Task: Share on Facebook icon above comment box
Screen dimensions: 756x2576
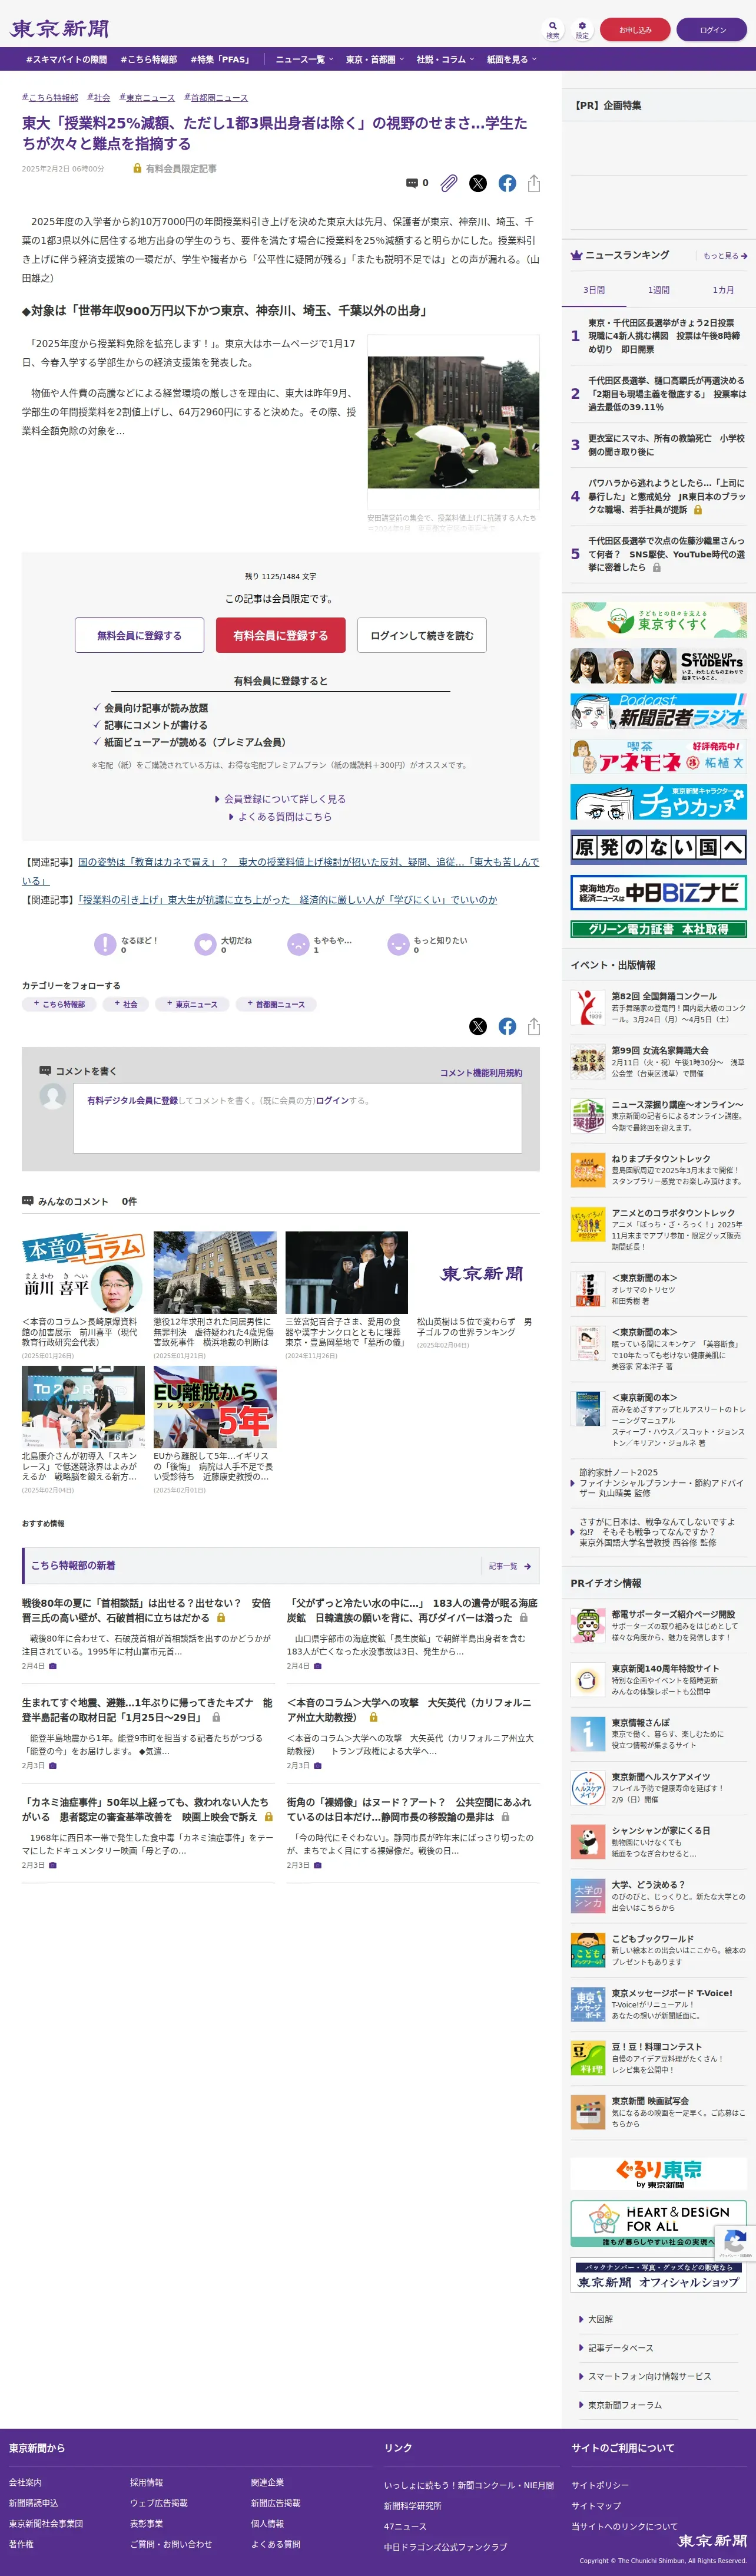Action: (x=508, y=1026)
